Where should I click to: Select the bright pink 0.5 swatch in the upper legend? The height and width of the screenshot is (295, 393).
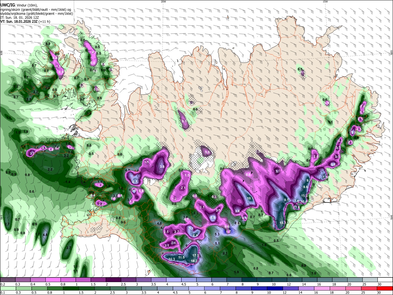[x=53, y=280]
